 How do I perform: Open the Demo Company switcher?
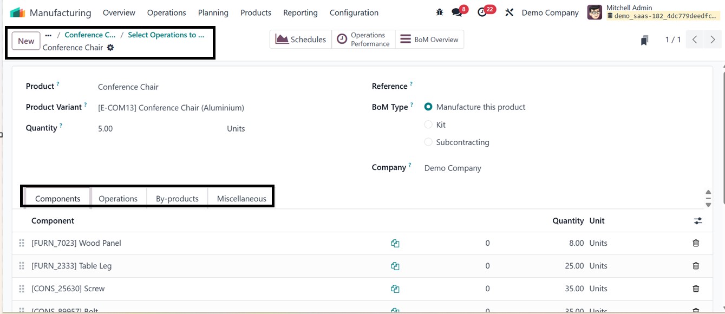click(x=550, y=12)
